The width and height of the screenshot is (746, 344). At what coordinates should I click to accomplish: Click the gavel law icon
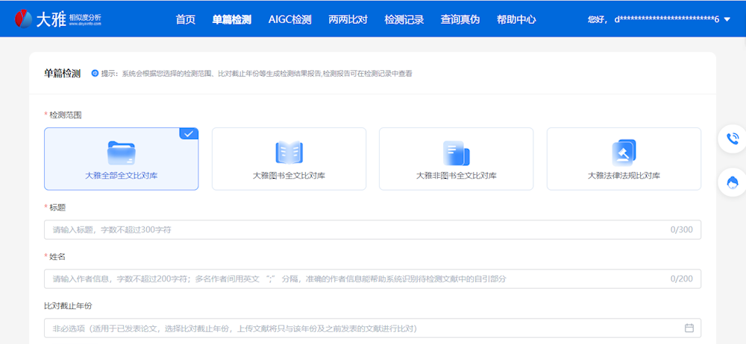[624, 153]
